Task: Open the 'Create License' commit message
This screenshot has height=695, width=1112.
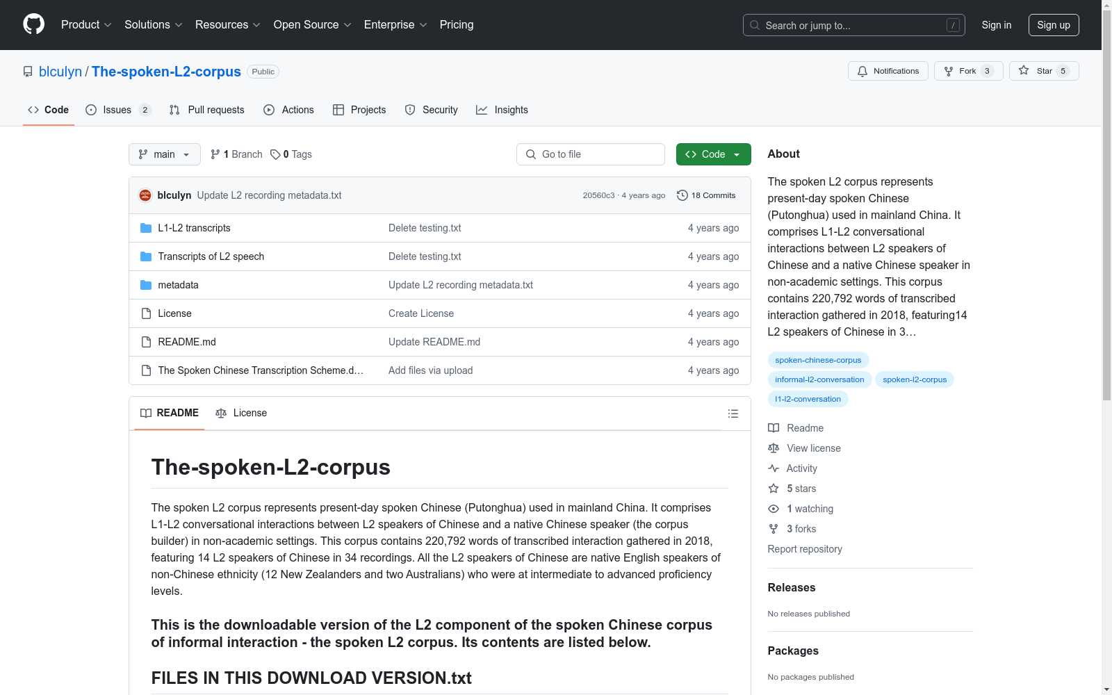Action: (x=421, y=313)
